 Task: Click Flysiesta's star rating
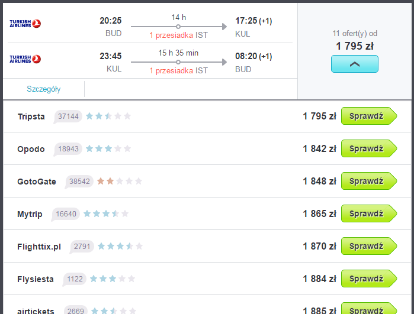[x=113, y=279]
